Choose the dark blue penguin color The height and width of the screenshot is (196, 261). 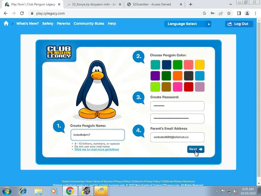tap(166, 65)
